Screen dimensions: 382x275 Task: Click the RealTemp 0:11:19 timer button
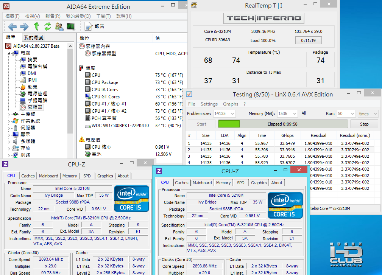click(x=308, y=40)
